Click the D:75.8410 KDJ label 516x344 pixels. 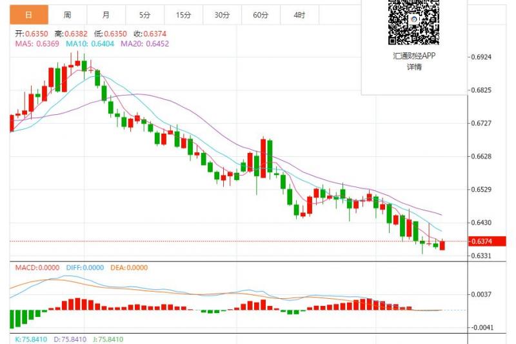70,339
